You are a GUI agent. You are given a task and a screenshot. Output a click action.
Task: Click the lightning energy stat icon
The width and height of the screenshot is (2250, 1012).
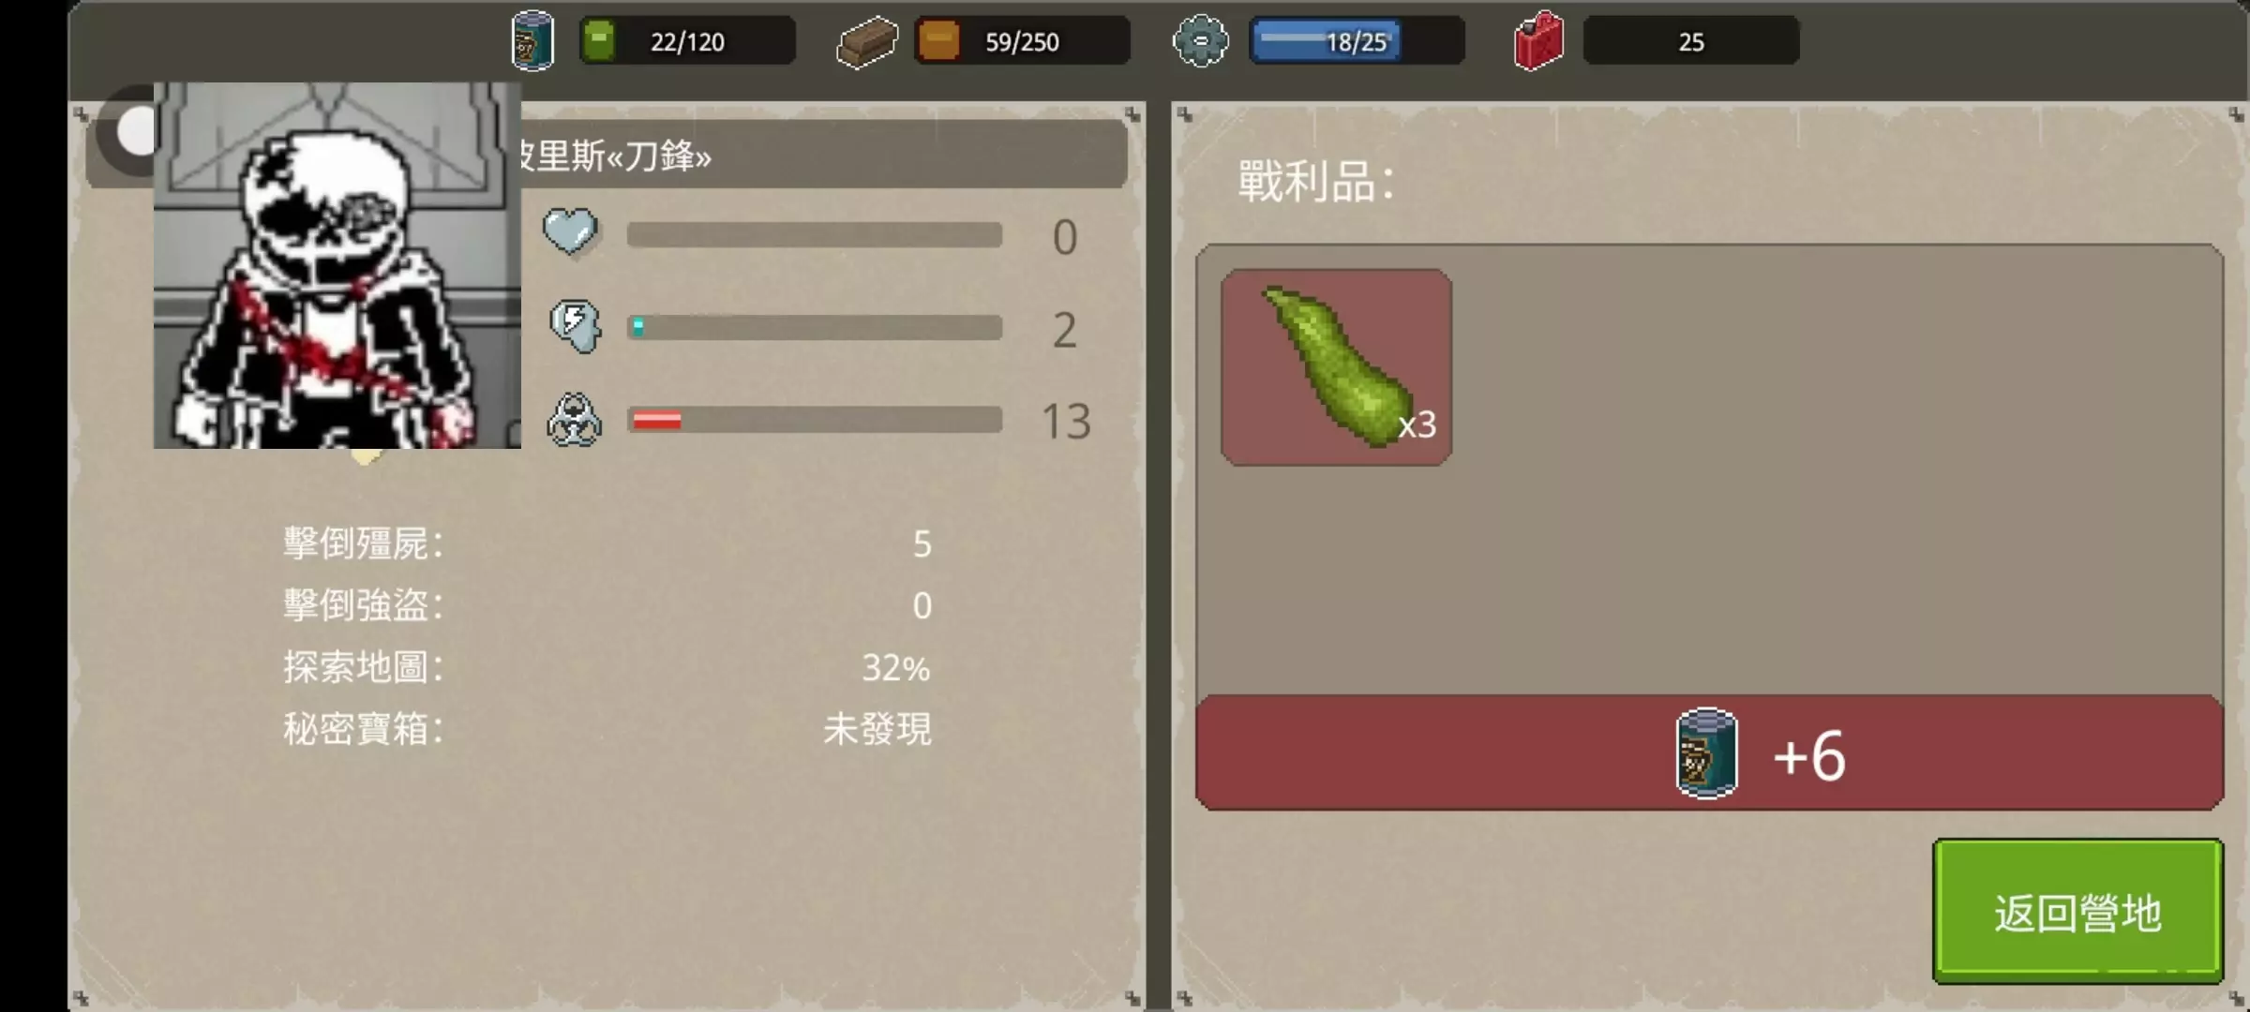pyautogui.click(x=574, y=326)
